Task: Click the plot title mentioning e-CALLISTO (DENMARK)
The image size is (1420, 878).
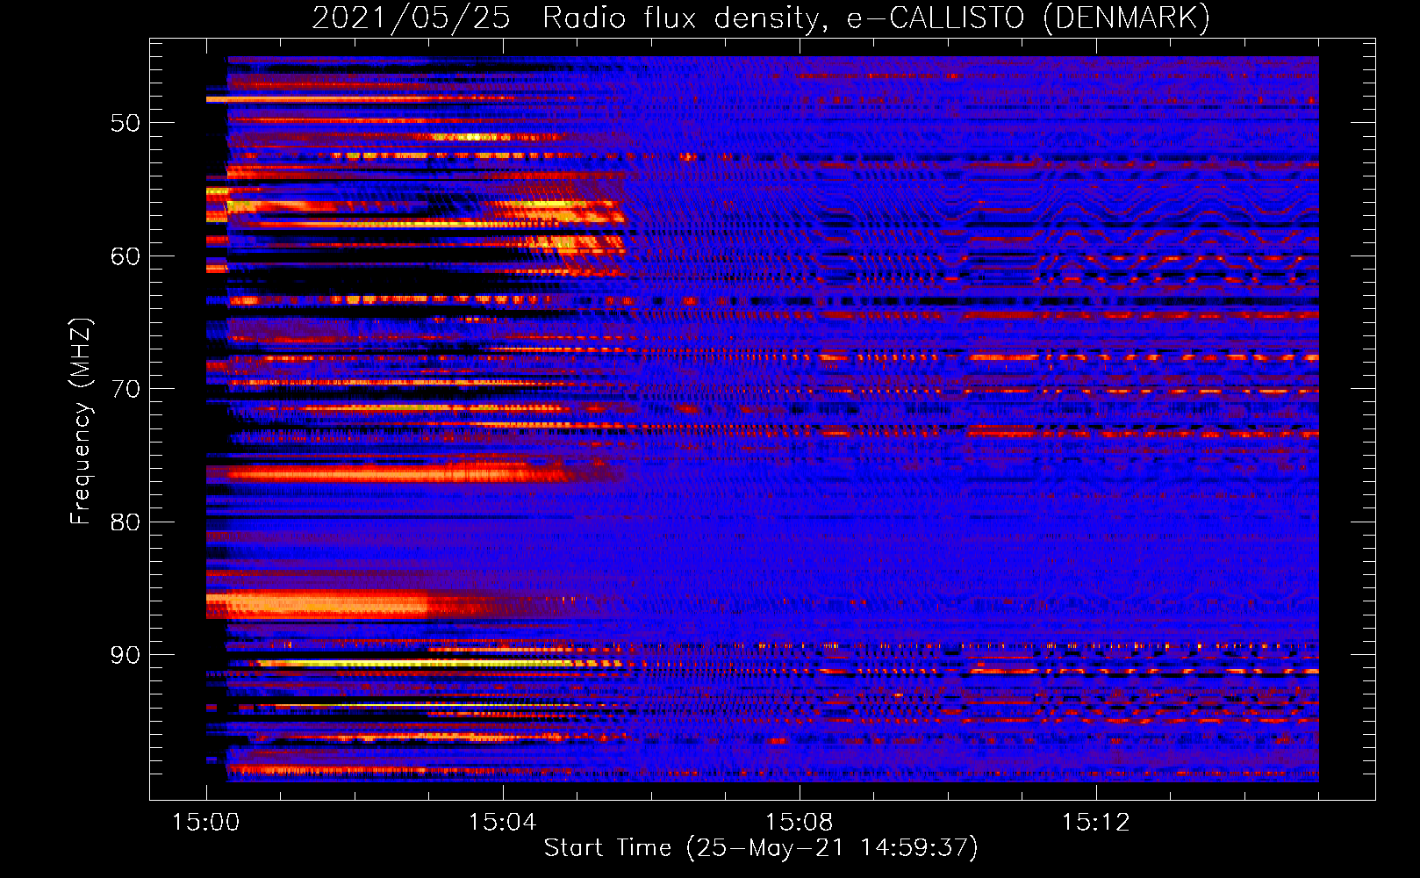Action: coord(761,18)
